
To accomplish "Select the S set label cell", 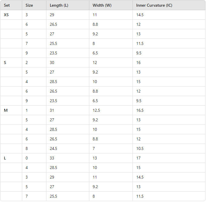I will point(5,63).
